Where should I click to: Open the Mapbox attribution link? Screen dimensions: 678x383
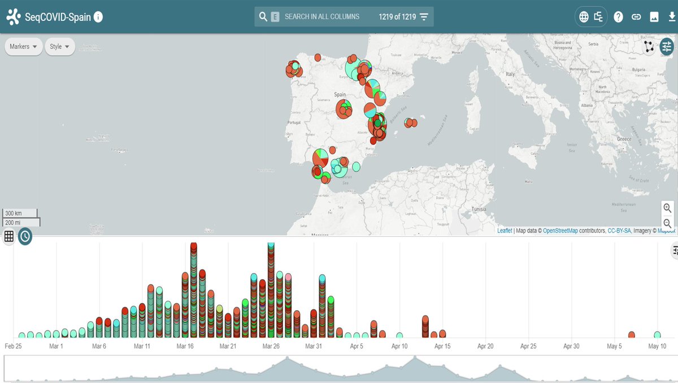click(666, 231)
